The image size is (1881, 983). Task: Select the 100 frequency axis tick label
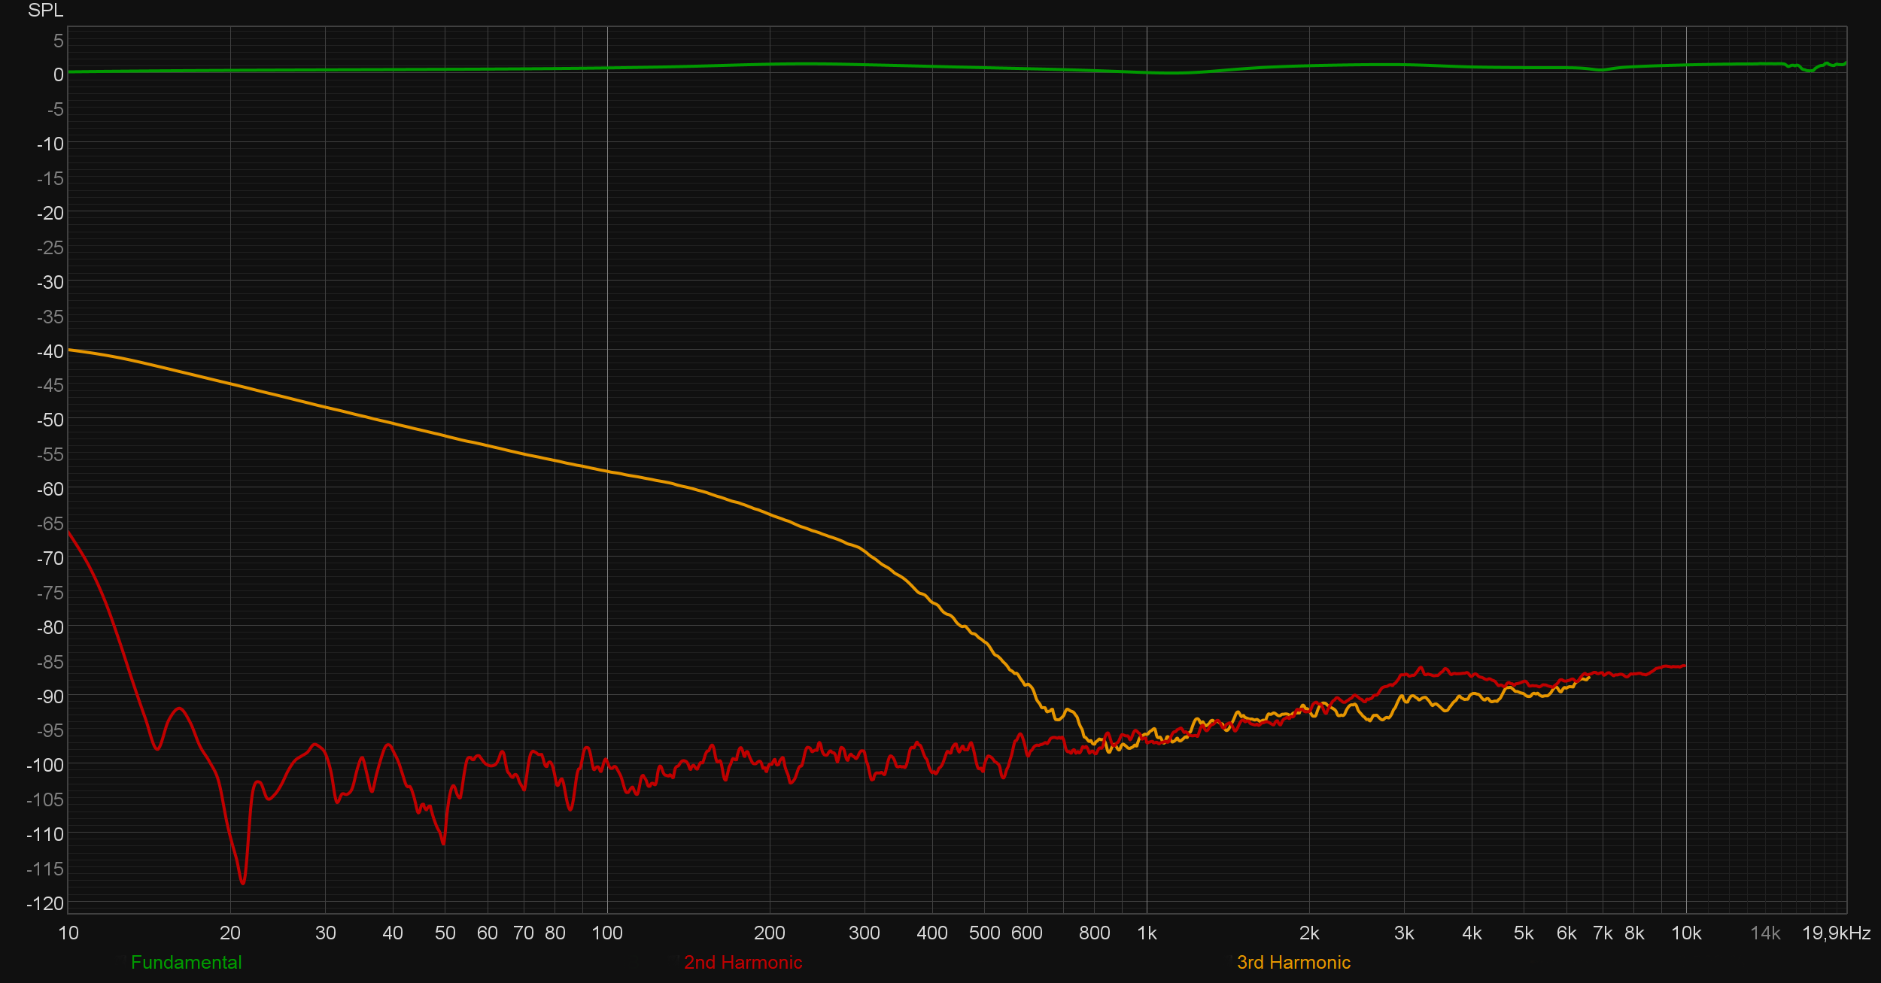606,933
